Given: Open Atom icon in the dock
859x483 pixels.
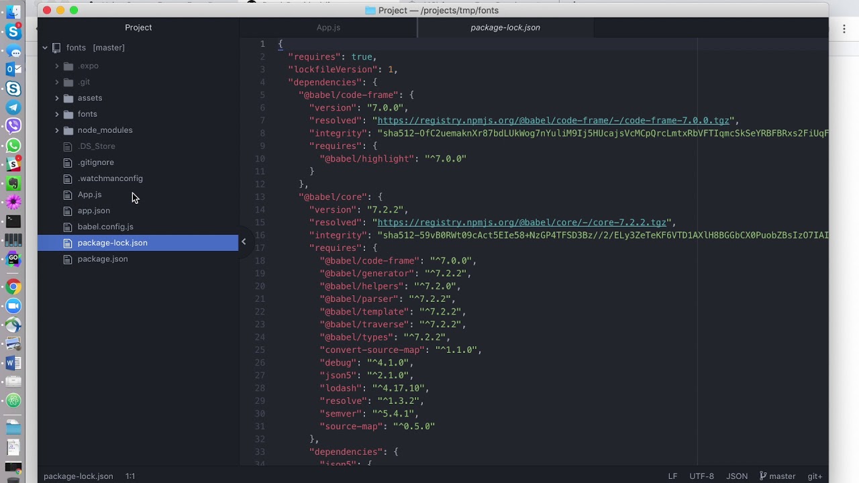Looking at the screenshot, I should click(x=13, y=400).
